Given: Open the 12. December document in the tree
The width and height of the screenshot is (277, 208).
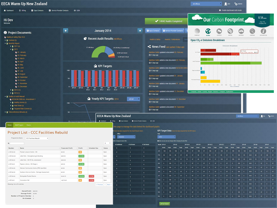Looking at the screenshot, I should pyautogui.click(x=22, y=87).
